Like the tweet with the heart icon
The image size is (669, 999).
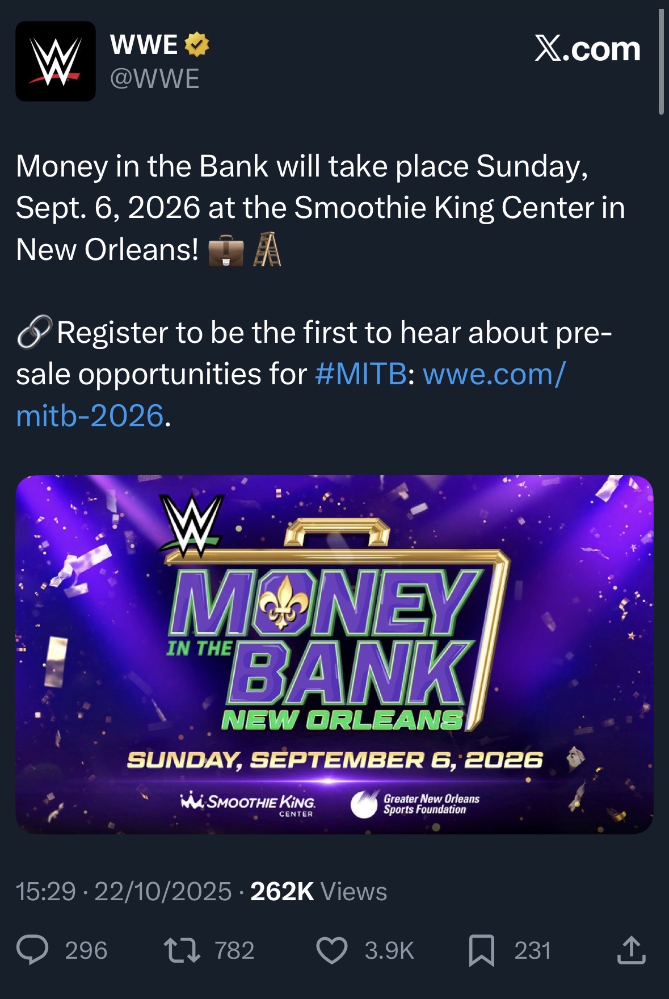click(x=331, y=950)
